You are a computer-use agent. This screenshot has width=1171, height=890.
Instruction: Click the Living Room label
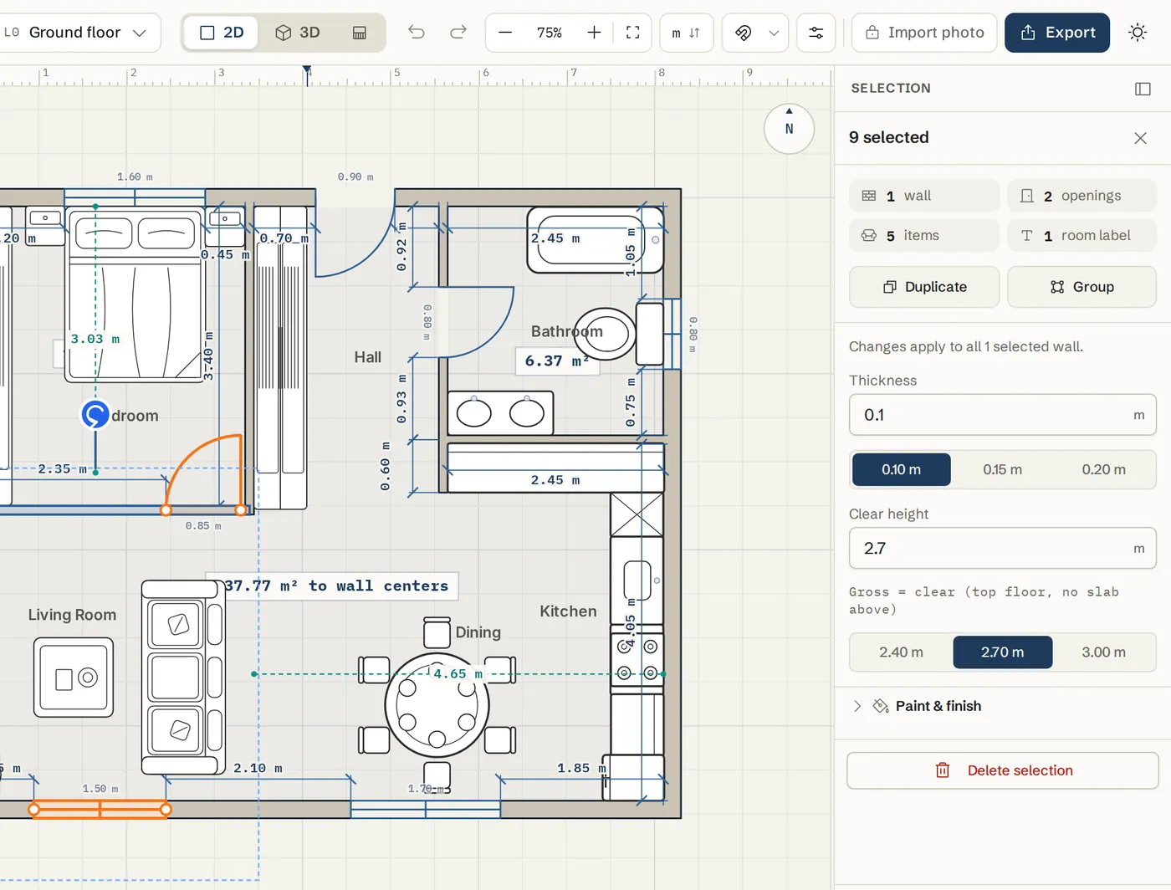(72, 615)
